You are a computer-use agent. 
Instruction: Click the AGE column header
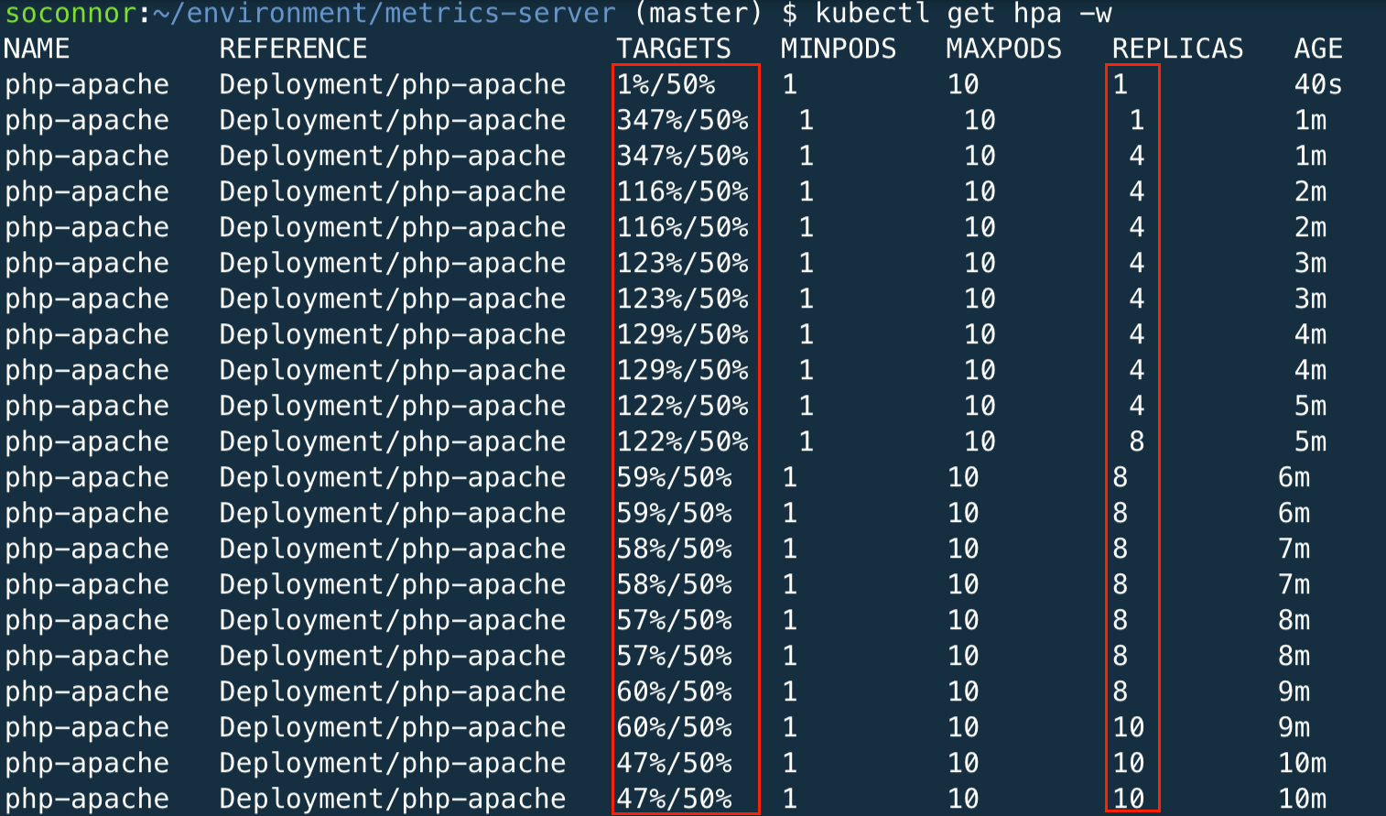tap(1318, 49)
